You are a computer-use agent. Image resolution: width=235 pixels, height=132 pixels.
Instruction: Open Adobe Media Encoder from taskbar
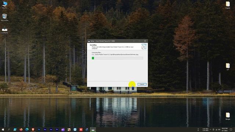coord(45,129)
